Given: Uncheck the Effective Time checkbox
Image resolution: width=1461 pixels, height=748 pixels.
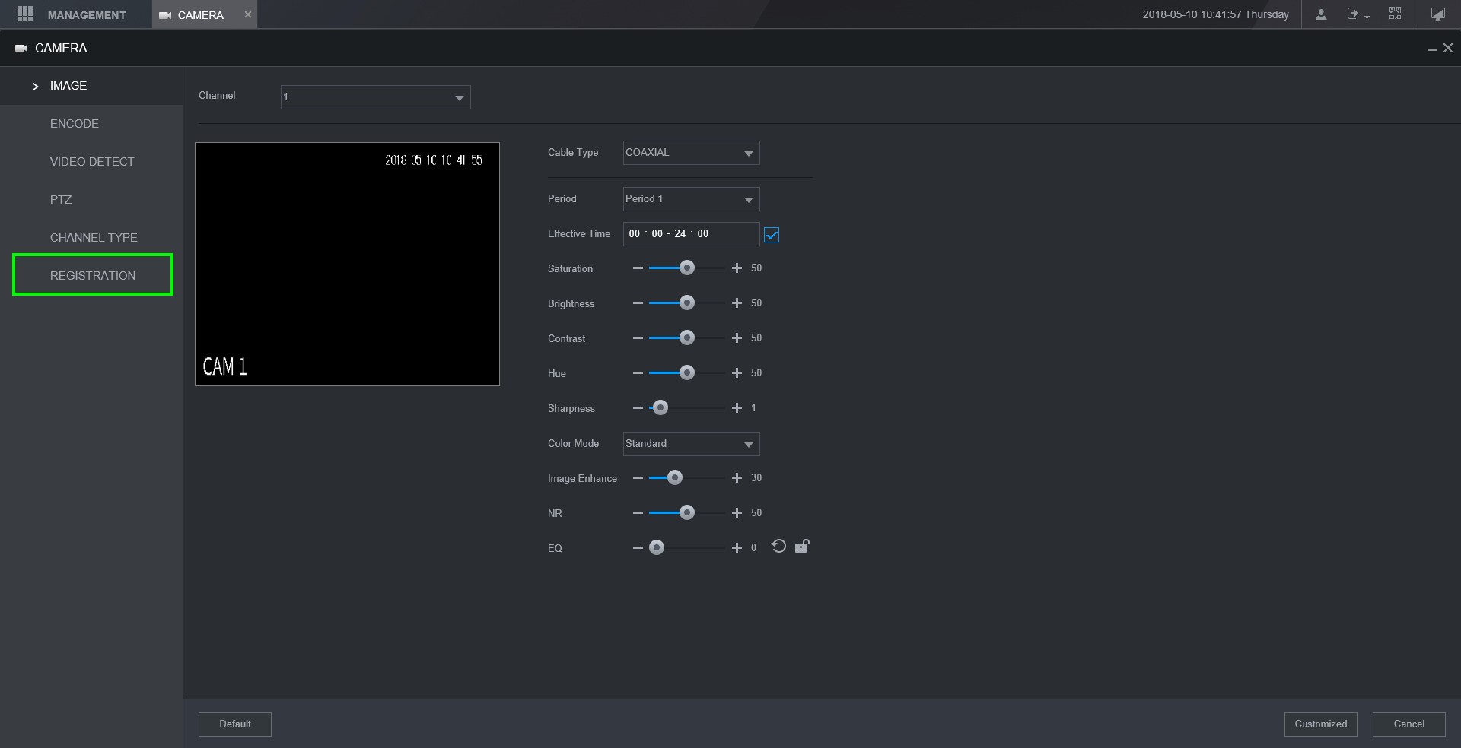Looking at the screenshot, I should pyautogui.click(x=772, y=235).
